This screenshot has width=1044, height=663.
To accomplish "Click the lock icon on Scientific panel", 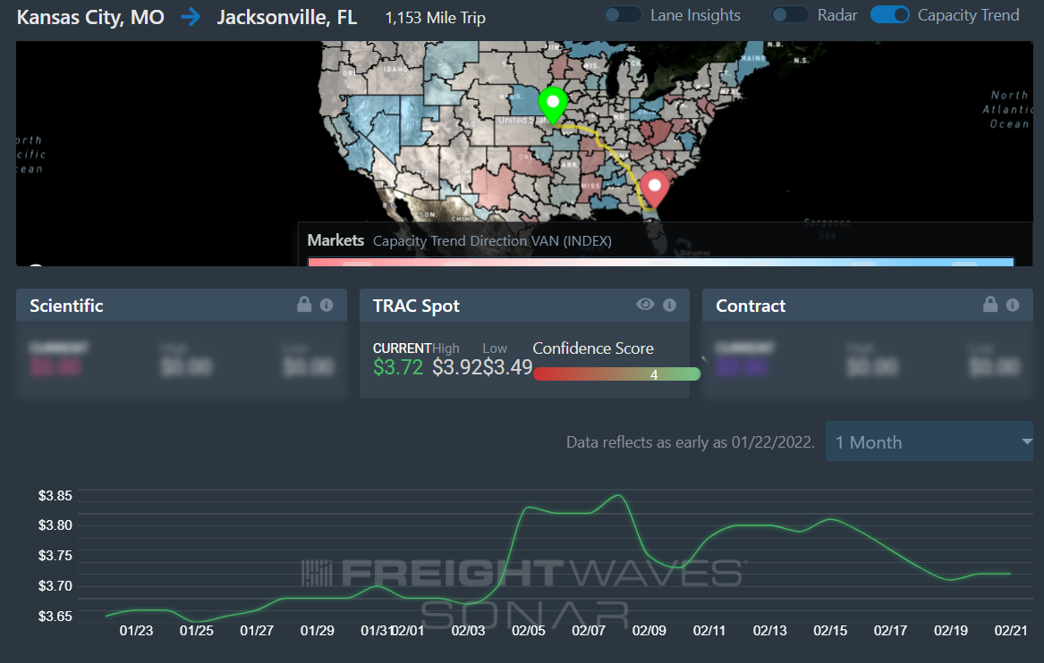I will pyautogui.click(x=305, y=305).
